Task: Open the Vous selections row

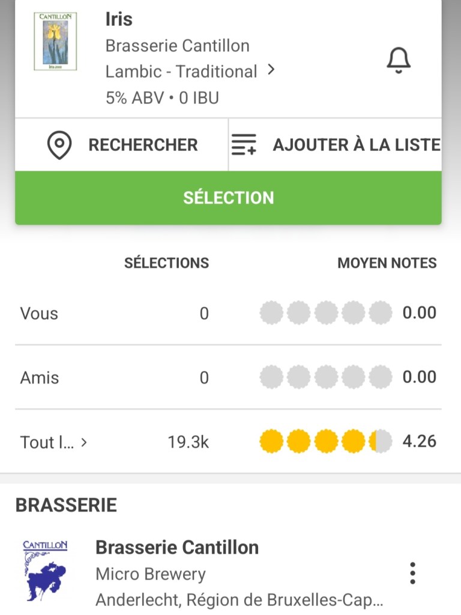Action: (x=40, y=313)
